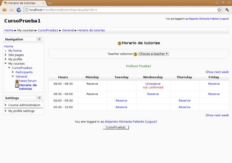
Task: Reserve Friday 08:00 - 08:30 slot
Action: pos(214,84)
